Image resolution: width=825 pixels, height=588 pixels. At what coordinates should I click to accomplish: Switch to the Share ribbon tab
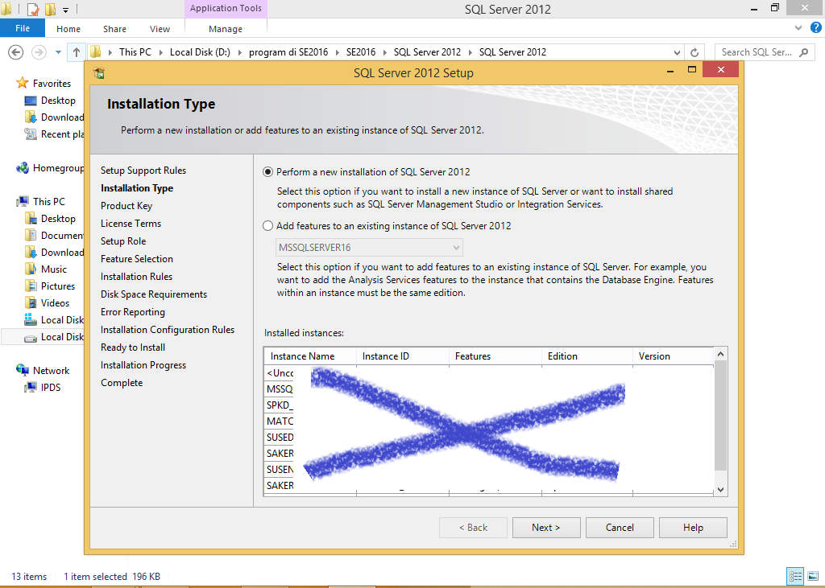pyautogui.click(x=114, y=29)
